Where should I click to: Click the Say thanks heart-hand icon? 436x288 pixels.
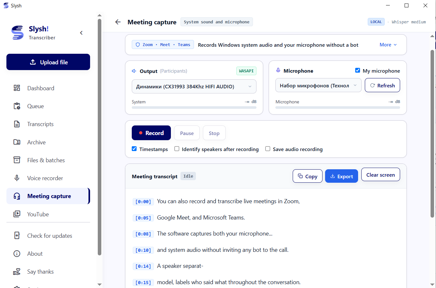(17, 272)
